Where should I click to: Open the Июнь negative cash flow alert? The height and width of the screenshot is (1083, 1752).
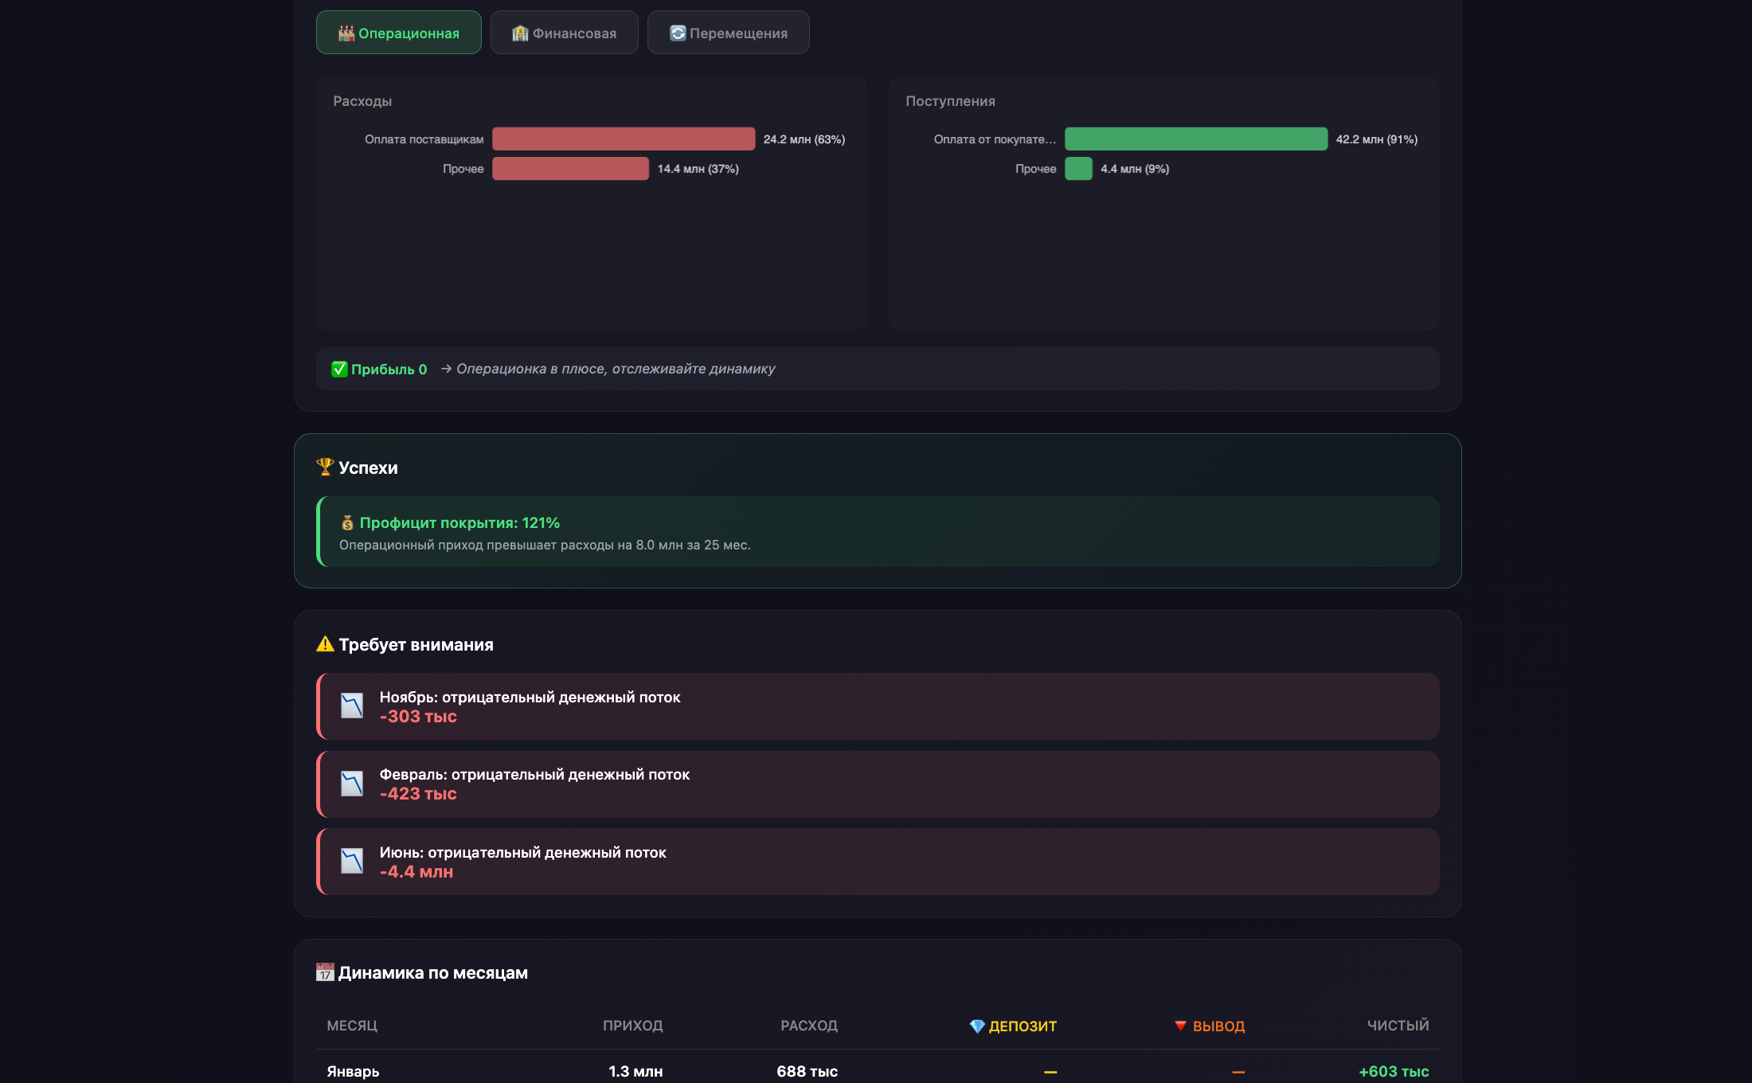point(876,862)
